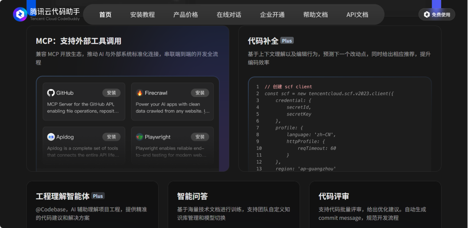
Task: Click the Firecrawl card title text
Action: (156, 93)
